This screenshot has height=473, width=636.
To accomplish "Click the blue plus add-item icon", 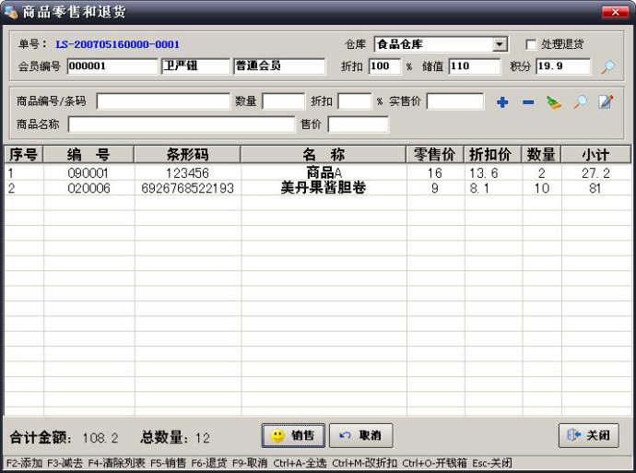I will click(x=502, y=102).
